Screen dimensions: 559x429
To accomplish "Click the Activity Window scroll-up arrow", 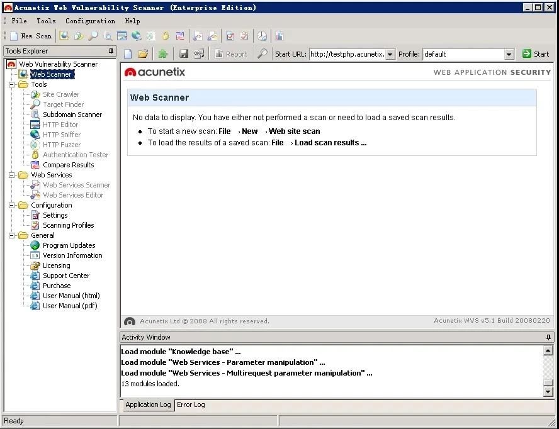I will click(548, 351).
